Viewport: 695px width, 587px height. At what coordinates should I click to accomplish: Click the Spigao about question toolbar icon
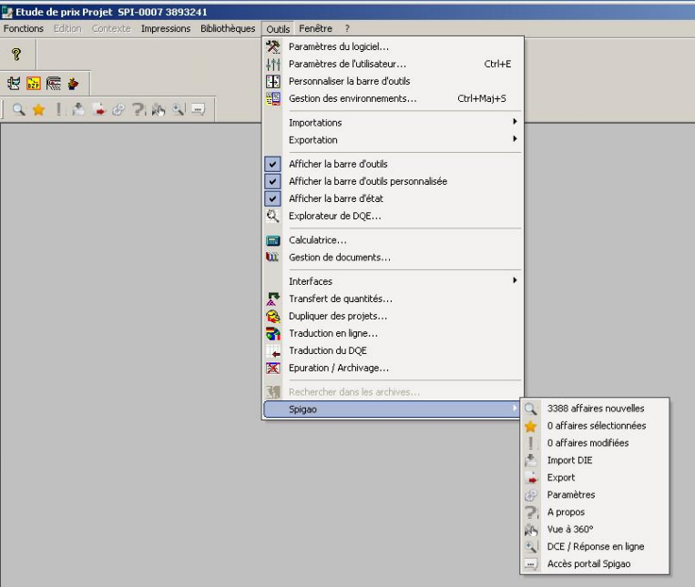coord(138,109)
